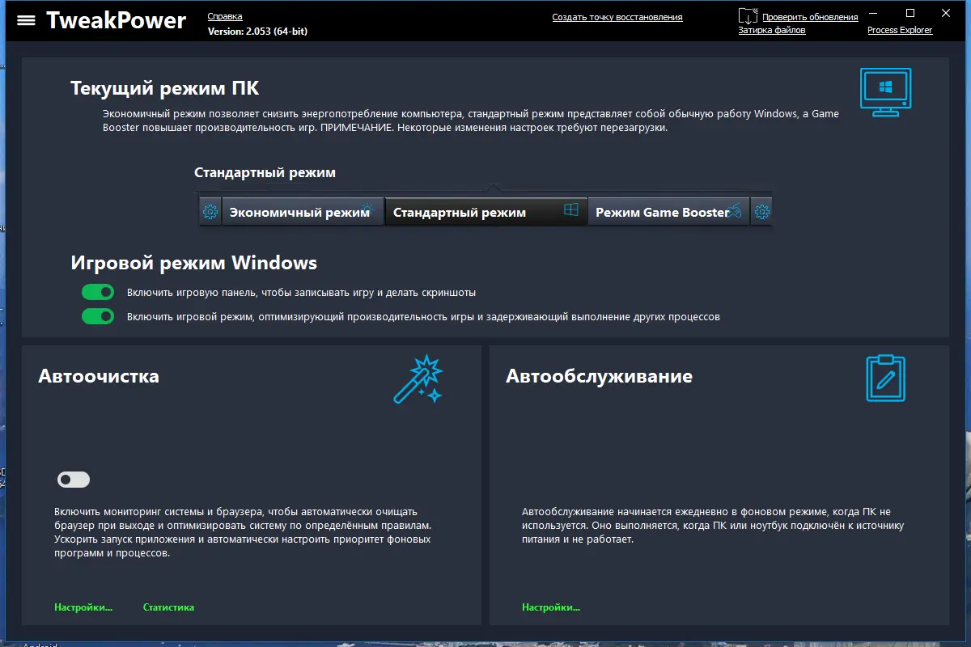Toggle the Windows game mode optimization switch

point(98,316)
